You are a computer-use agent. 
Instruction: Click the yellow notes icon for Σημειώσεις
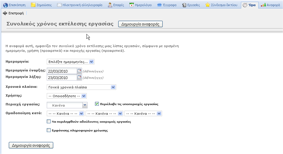[x=33, y=5]
